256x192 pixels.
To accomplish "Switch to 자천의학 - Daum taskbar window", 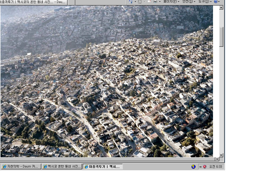I will point(21,166).
